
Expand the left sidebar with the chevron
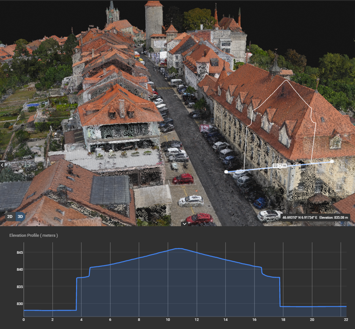pos(1,165)
